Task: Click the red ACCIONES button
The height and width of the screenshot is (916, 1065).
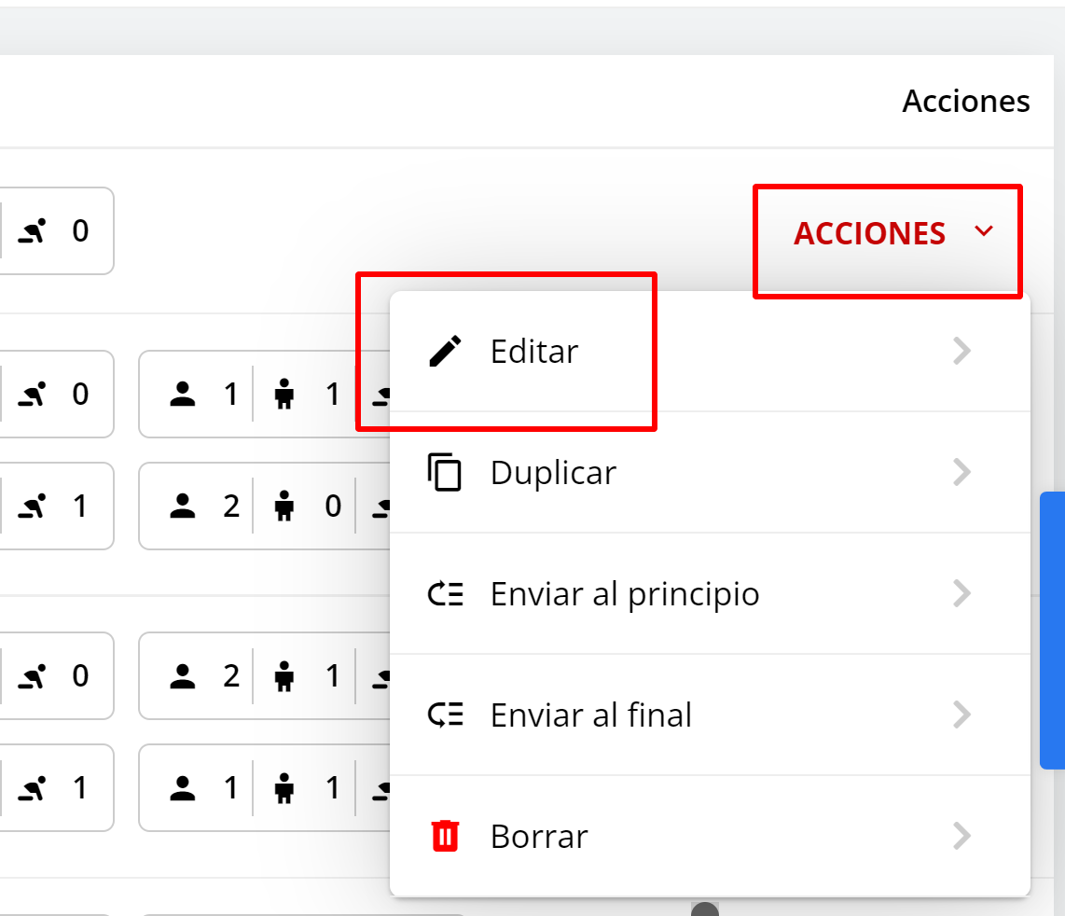Action: 870,233
